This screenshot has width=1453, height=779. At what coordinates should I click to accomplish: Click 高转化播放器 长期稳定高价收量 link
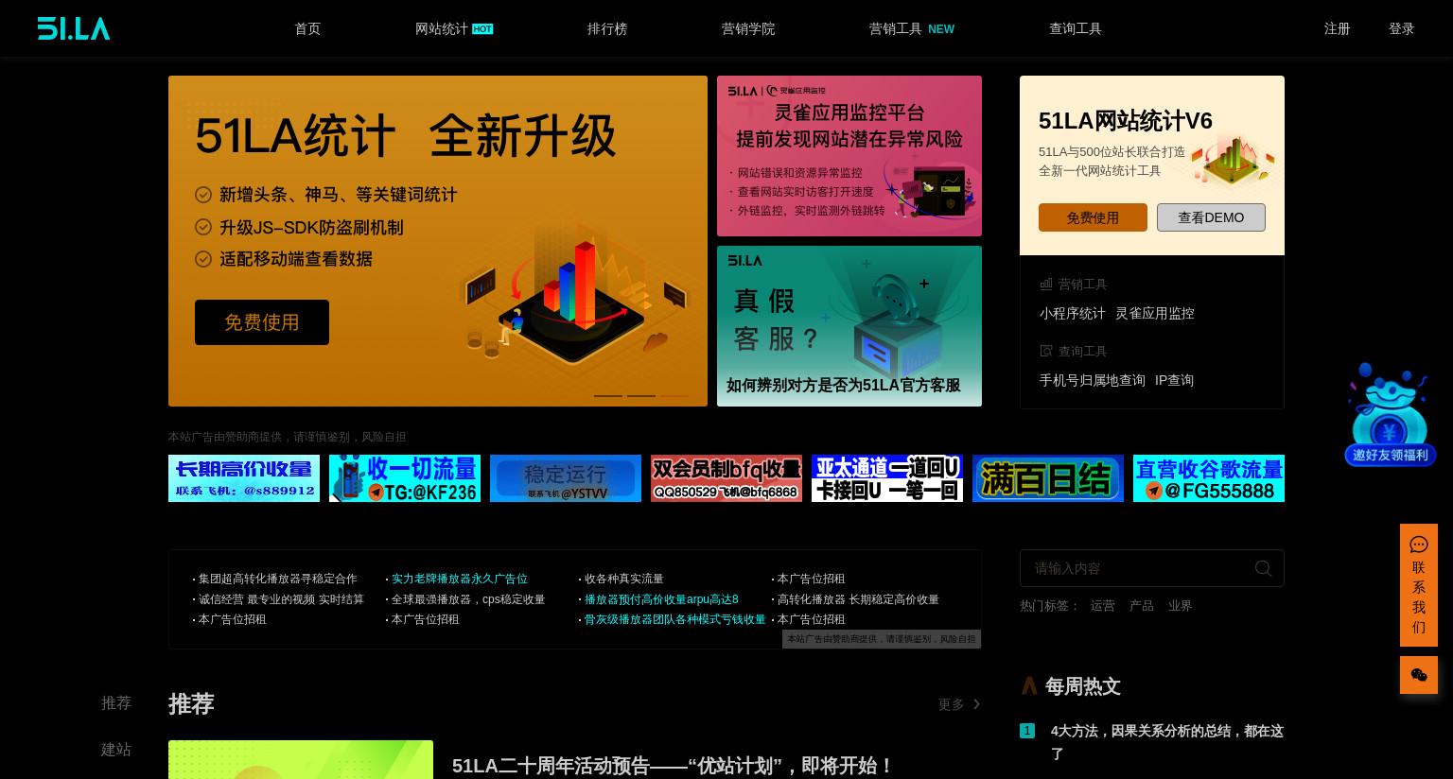tap(858, 599)
